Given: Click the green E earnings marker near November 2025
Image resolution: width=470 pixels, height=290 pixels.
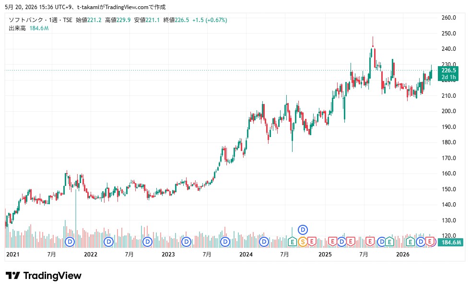Looking at the screenshot, I should point(389,242).
